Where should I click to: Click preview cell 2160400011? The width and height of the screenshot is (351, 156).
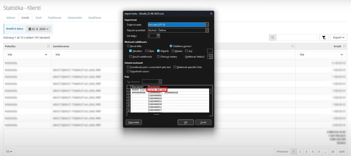155,107
